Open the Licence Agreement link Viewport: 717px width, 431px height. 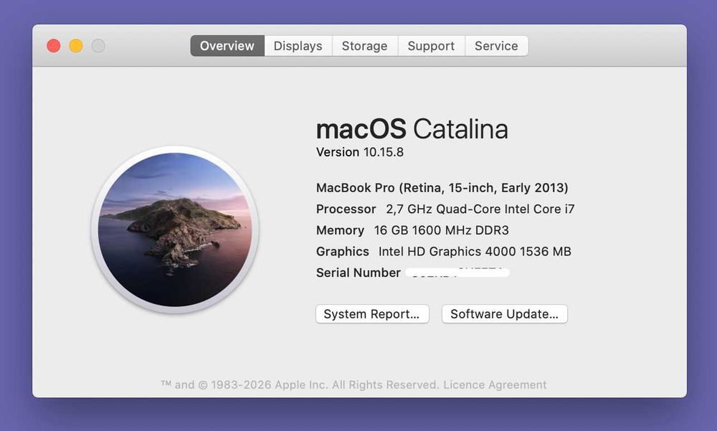pyautogui.click(x=495, y=385)
